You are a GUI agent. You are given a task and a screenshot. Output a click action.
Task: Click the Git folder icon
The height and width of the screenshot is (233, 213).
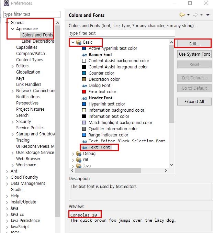(79, 160)
